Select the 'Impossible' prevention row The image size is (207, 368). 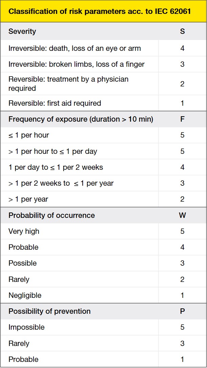point(26,327)
